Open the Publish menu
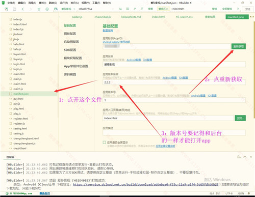Viewport: 255px width, 197px height. pyautogui.click(x=74, y=3)
